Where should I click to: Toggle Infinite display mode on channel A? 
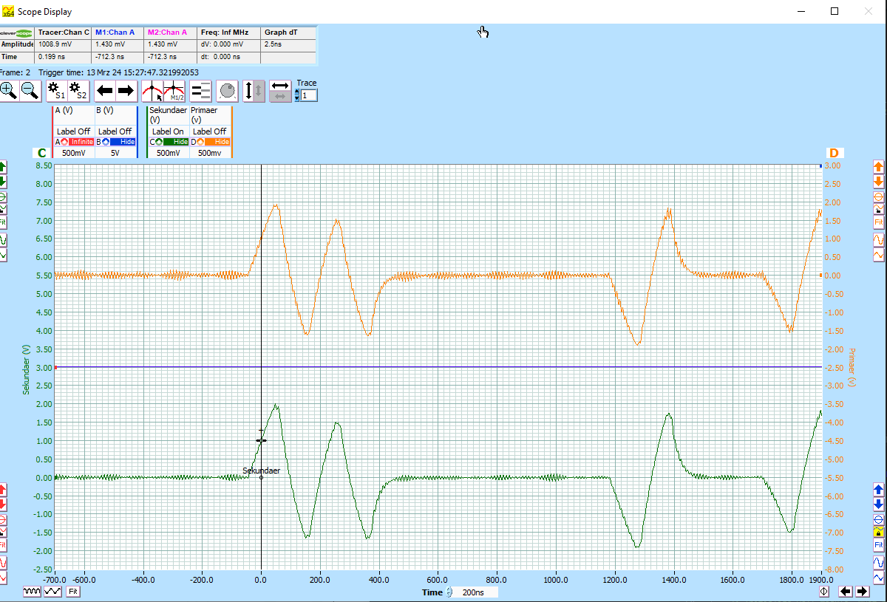(x=81, y=141)
